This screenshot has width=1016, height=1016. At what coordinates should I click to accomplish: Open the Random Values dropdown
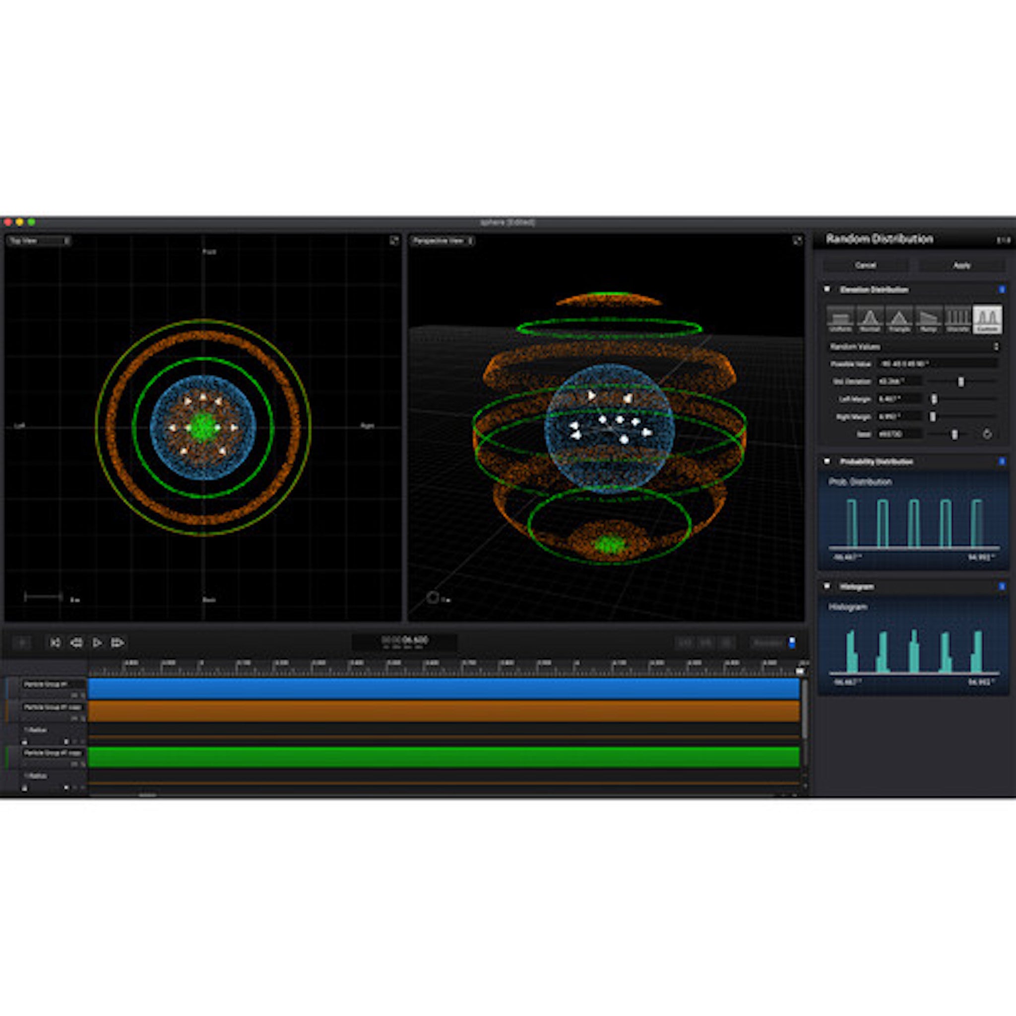tap(997, 346)
